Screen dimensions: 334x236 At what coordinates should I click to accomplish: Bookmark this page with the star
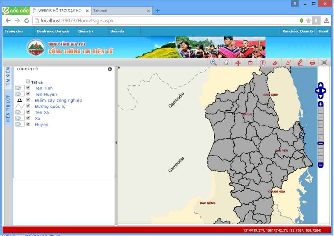(308, 21)
